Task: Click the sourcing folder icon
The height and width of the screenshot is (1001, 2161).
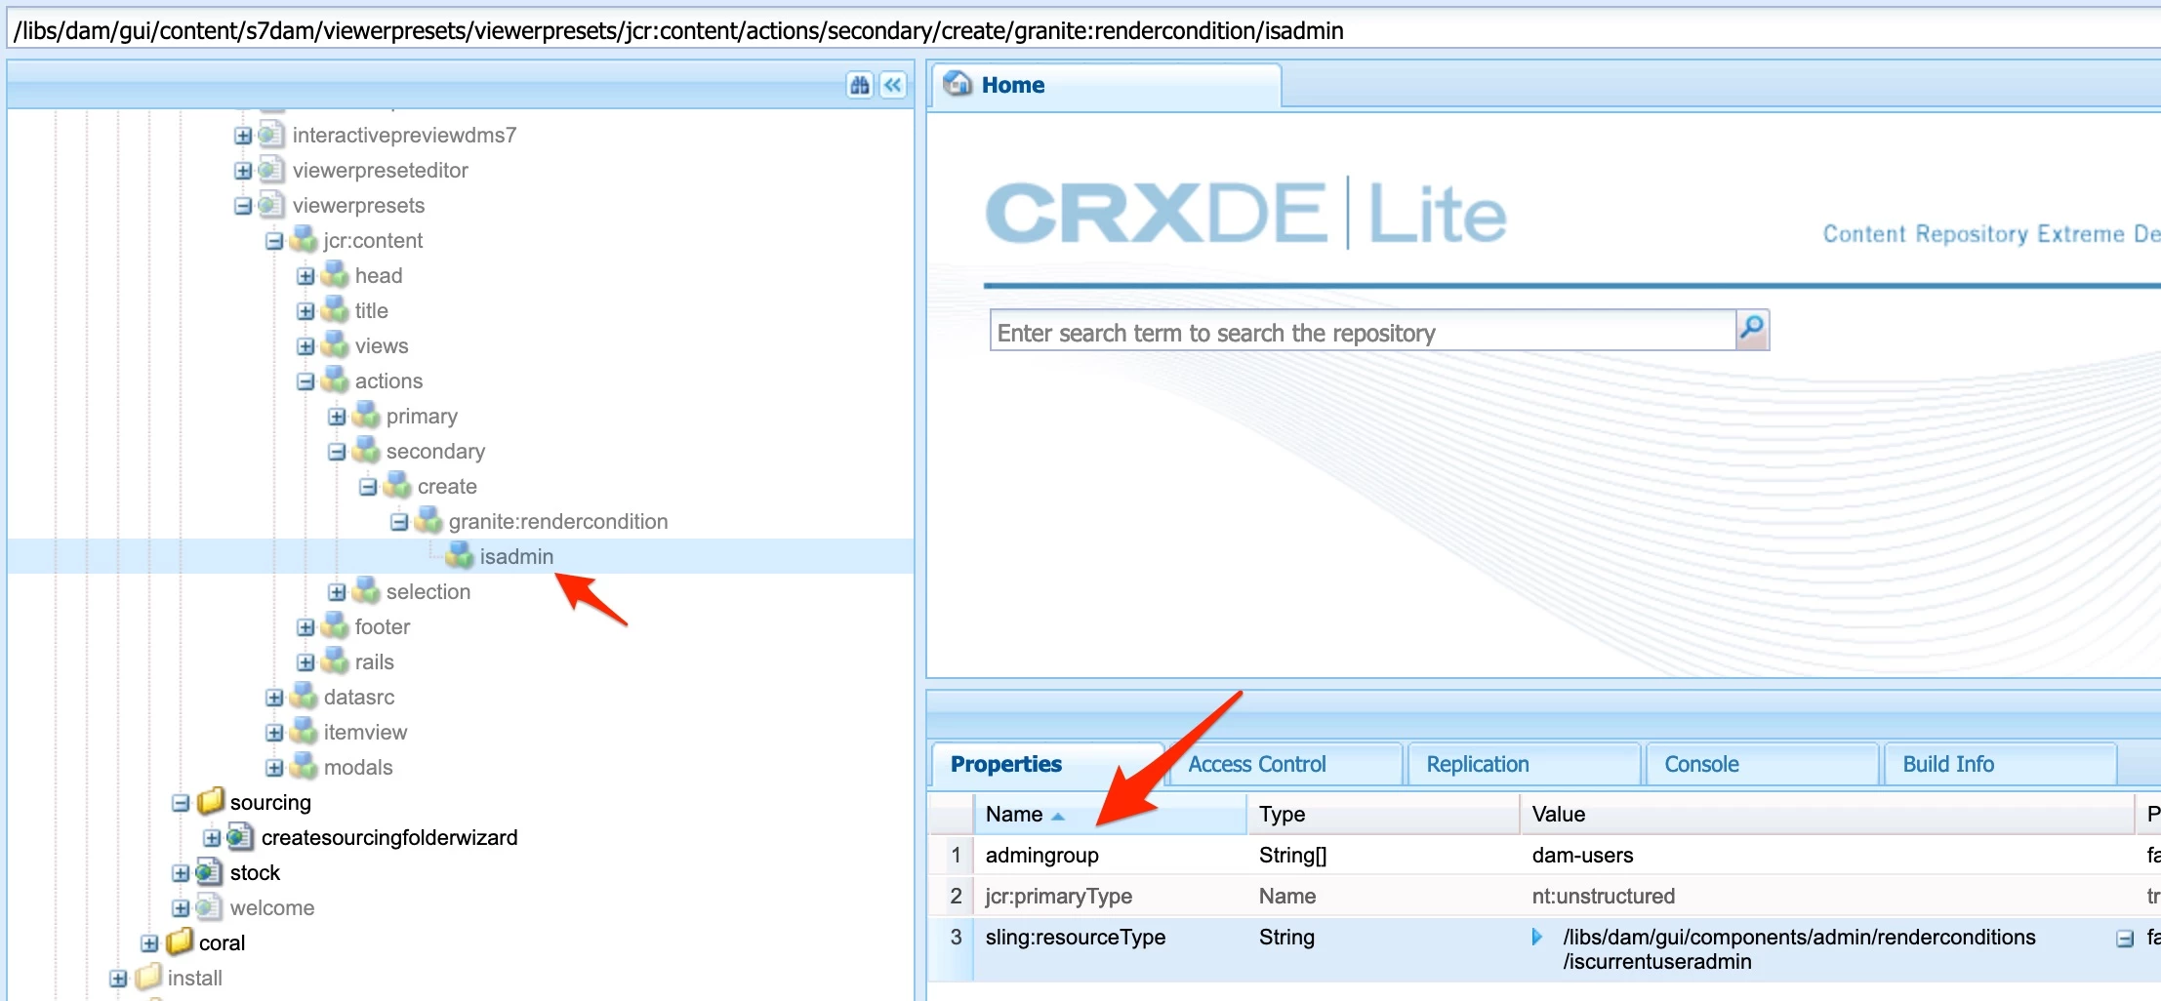Action: (210, 802)
